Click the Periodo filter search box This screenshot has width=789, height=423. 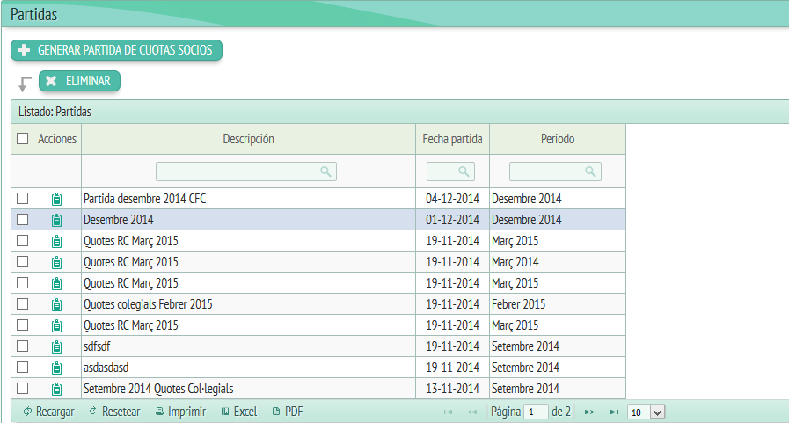[x=555, y=171]
